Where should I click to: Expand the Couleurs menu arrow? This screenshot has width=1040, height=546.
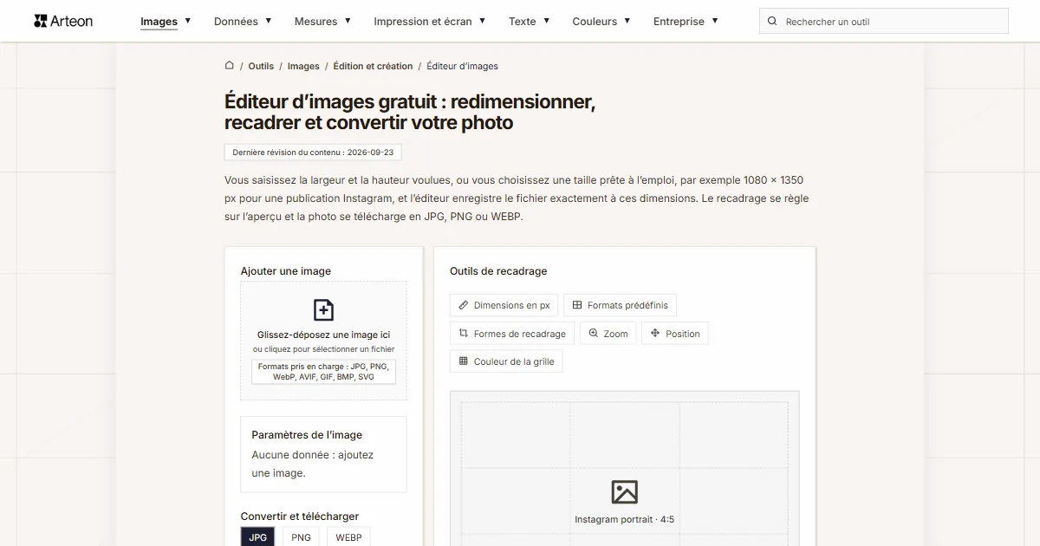click(x=627, y=21)
